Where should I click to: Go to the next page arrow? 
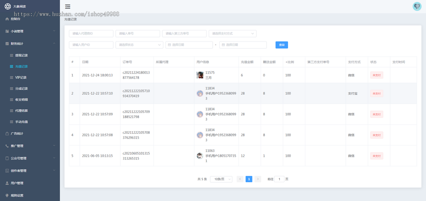pos(258,179)
